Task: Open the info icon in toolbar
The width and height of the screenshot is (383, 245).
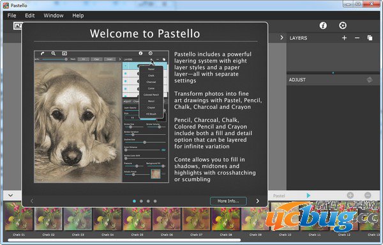Action: point(323,26)
